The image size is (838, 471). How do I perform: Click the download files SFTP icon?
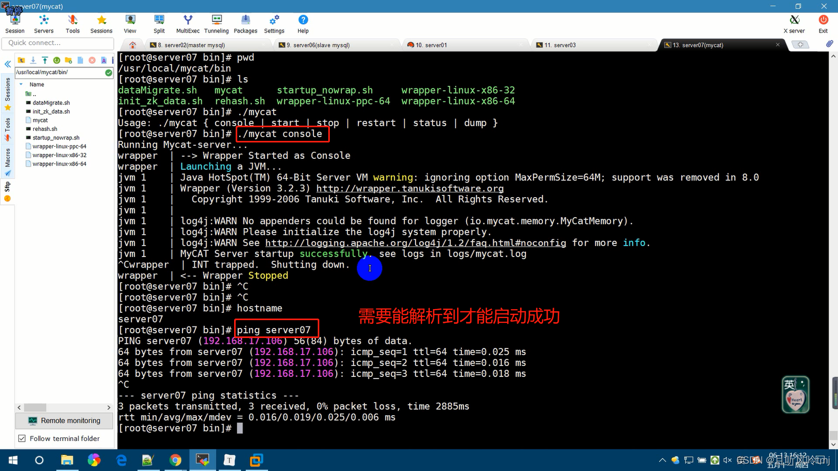pyautogui.click(x=33, y=60)
